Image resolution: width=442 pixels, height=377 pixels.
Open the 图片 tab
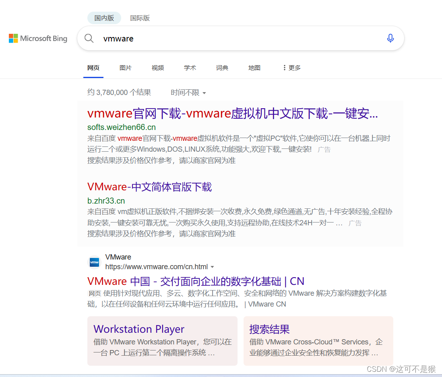pos(126,68)
